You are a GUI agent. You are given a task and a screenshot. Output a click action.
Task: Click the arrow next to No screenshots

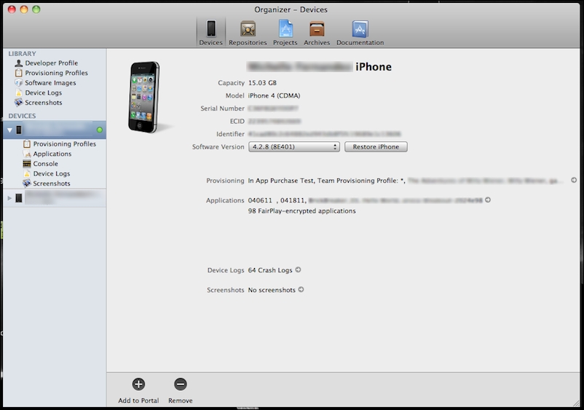tap(301, 289)
